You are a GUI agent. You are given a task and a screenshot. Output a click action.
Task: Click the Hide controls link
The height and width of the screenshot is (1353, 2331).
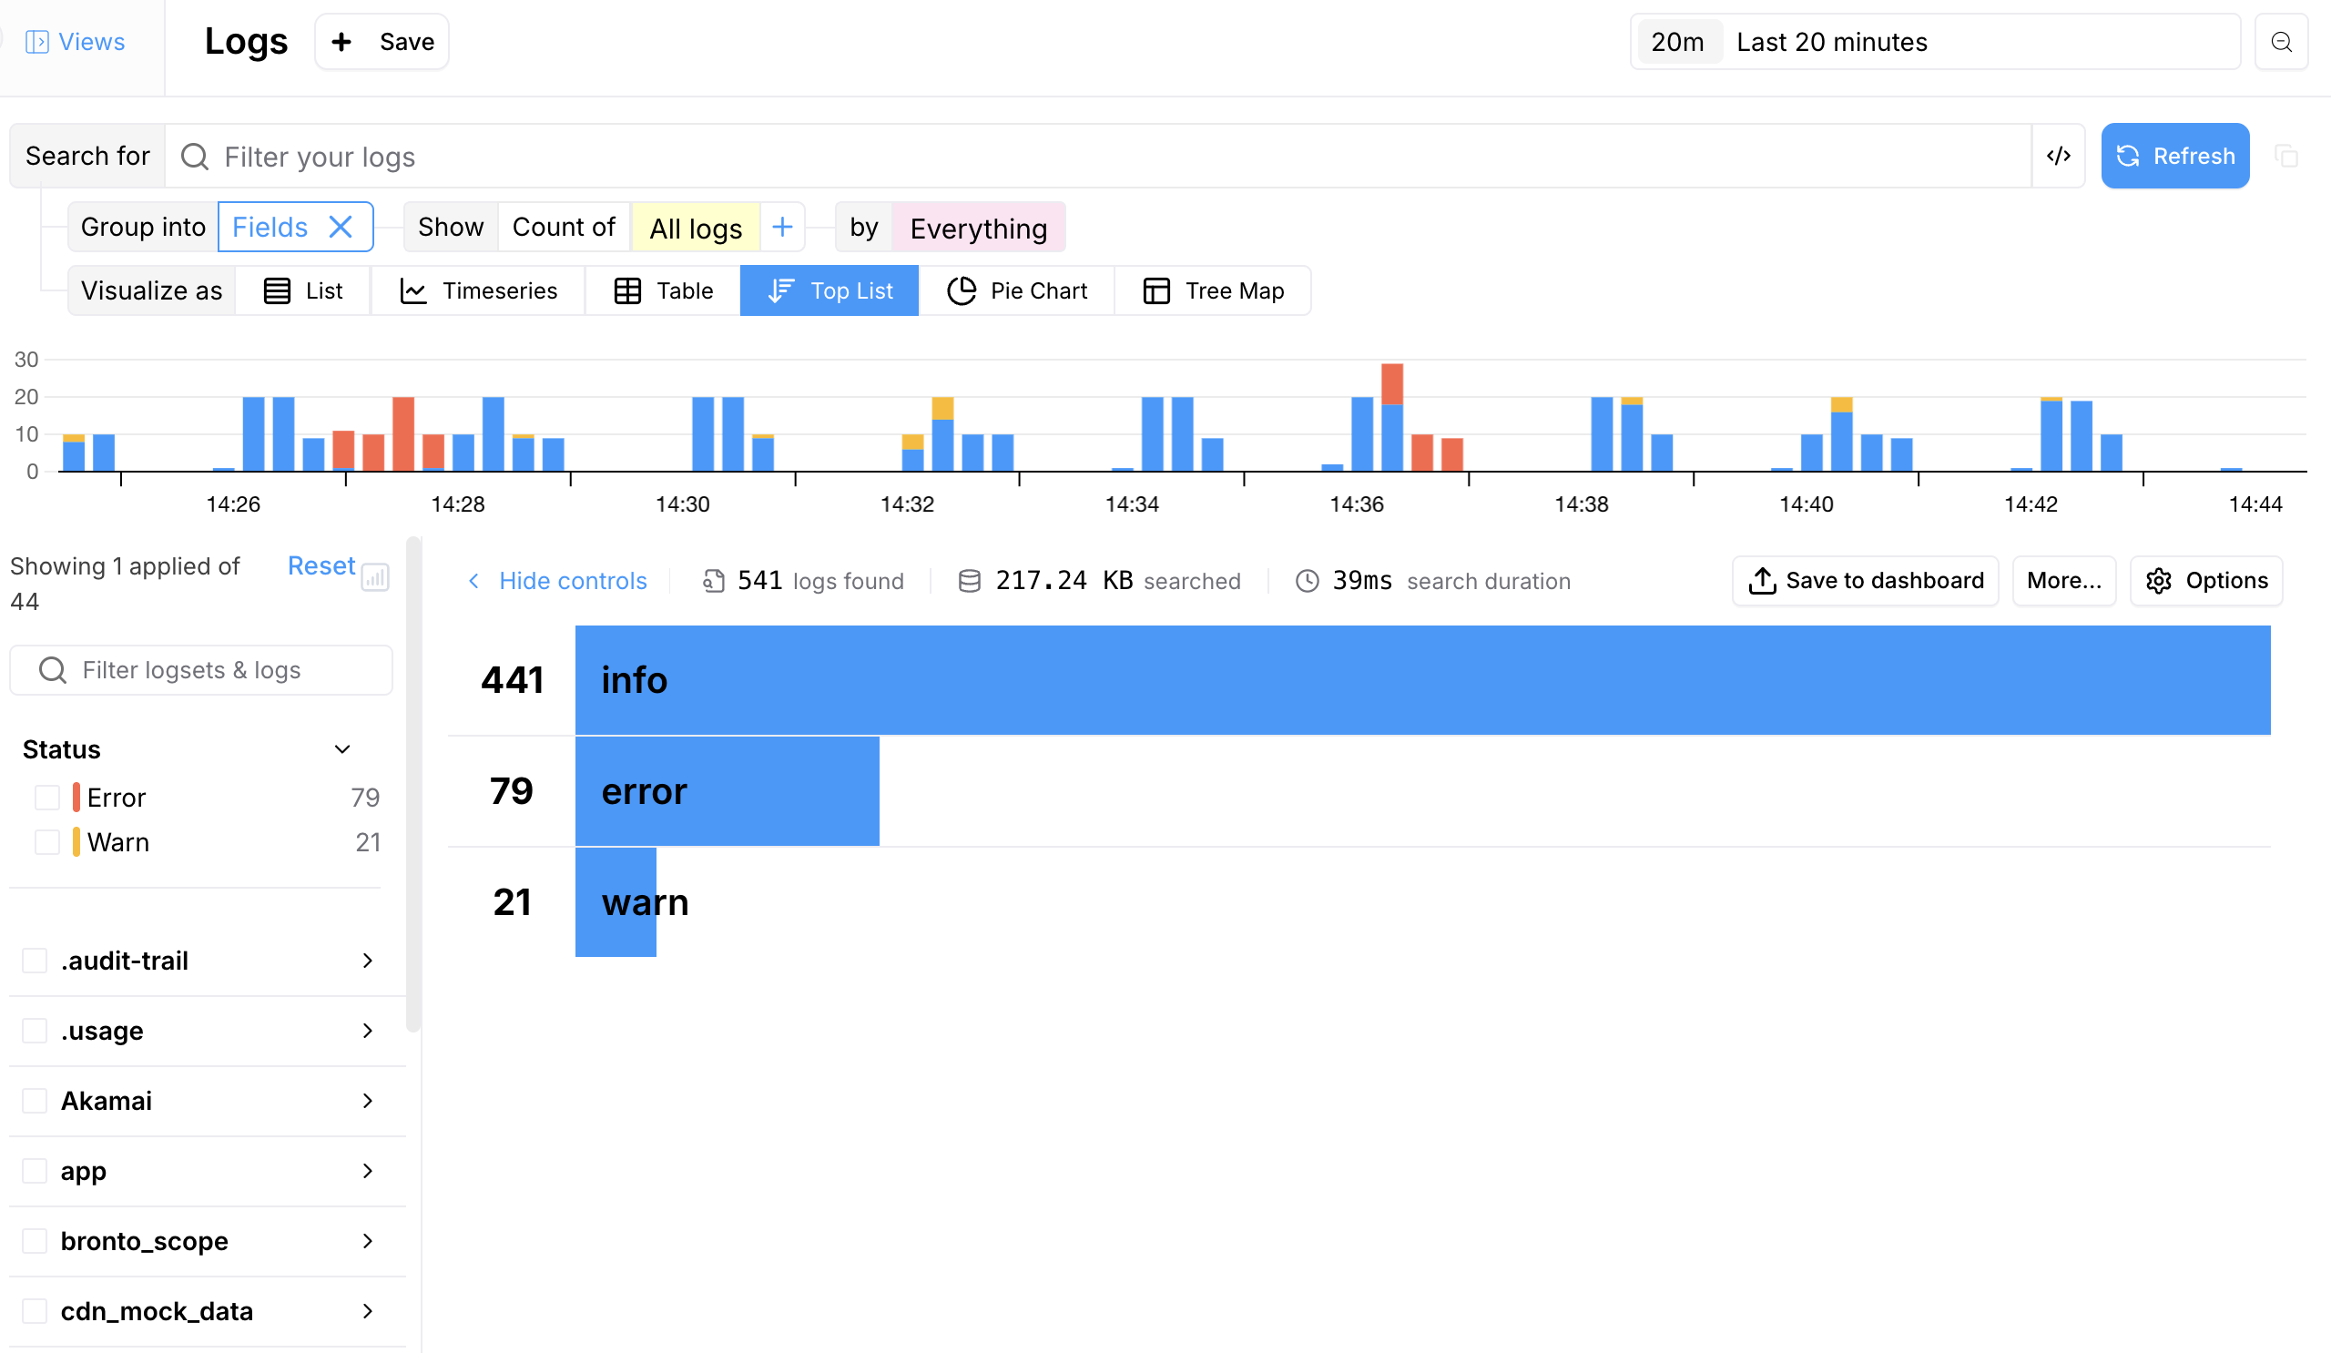[572, 581]
